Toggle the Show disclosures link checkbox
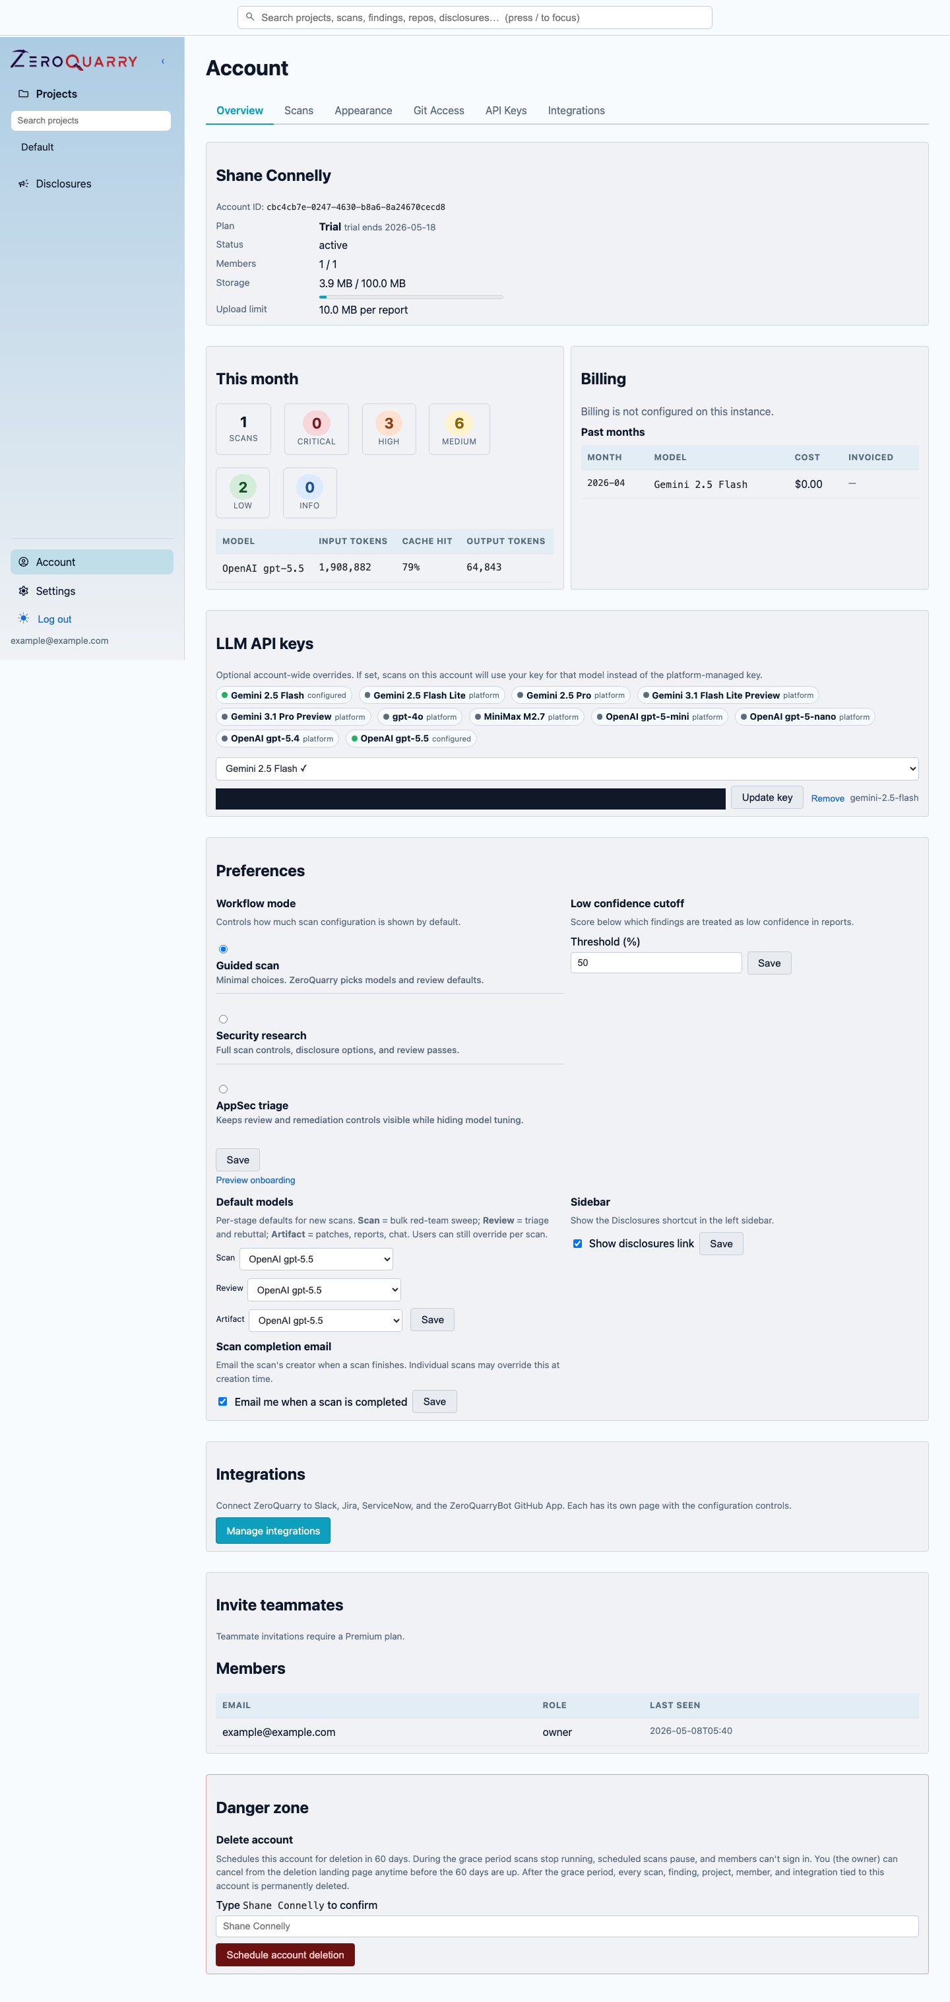This screenshot has height=2002, width=950. coord(577,1243)
